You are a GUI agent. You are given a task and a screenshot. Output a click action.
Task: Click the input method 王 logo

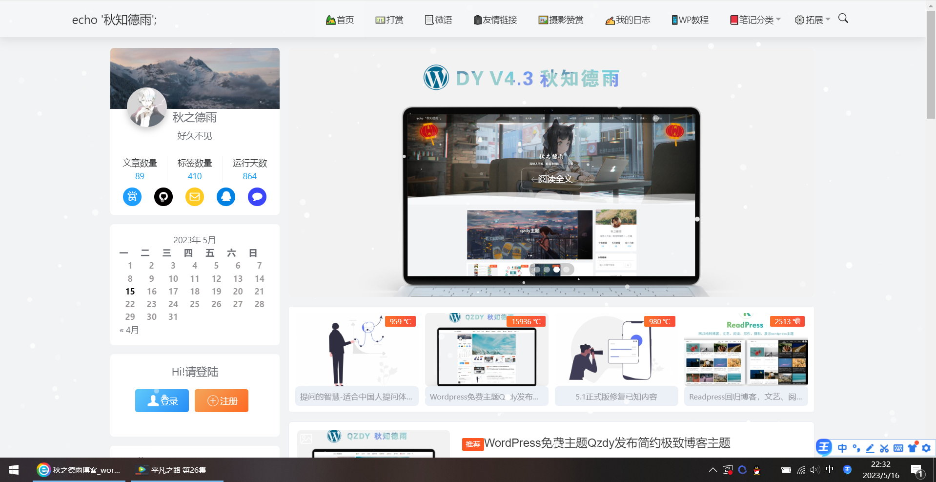[824, 447]
